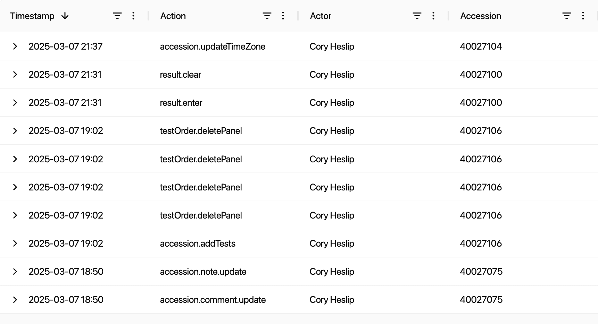
Task: Click the Actor column filter icon
Action: click(417, 16)
